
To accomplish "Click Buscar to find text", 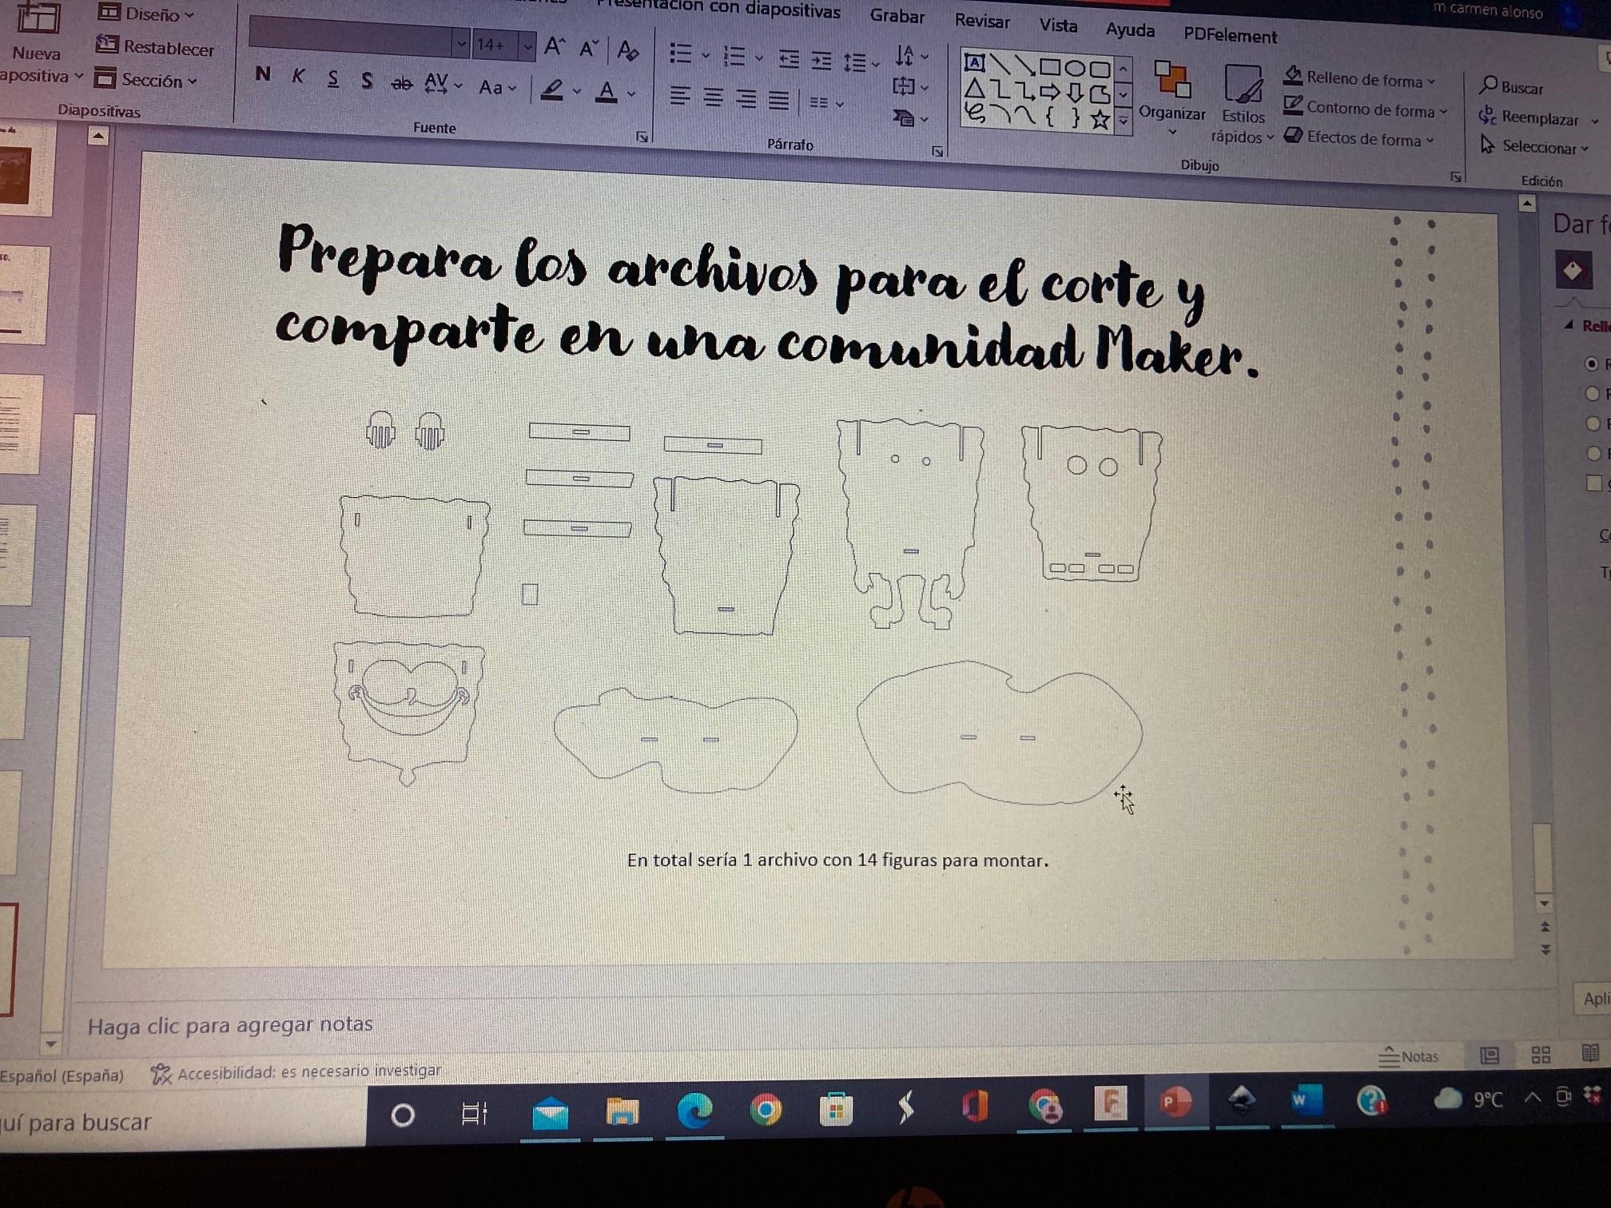I will tap(1512, 86).
